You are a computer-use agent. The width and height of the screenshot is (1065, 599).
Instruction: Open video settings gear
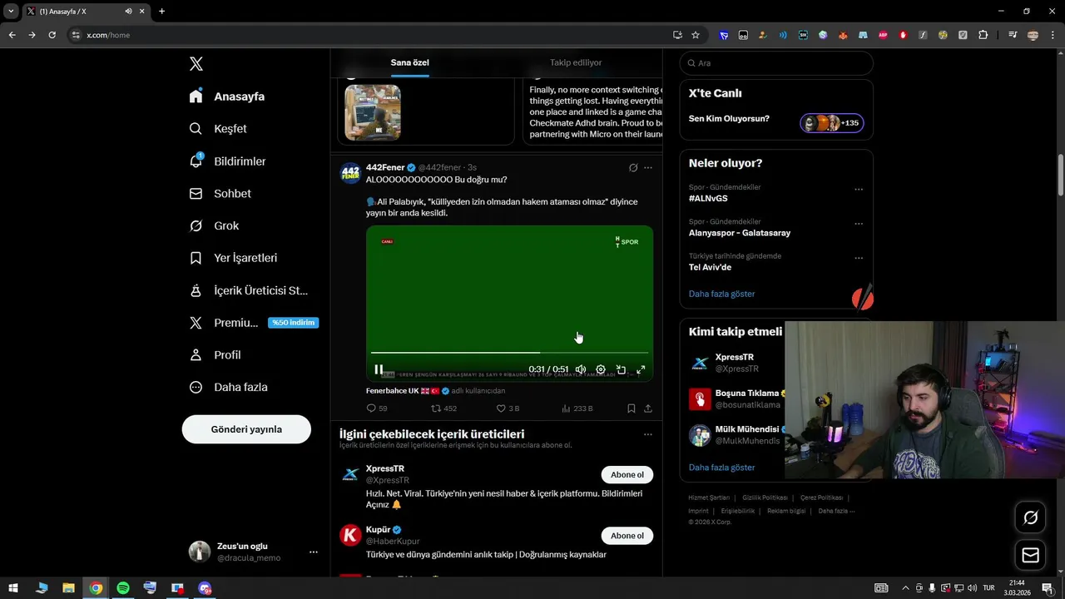(601, 369)
